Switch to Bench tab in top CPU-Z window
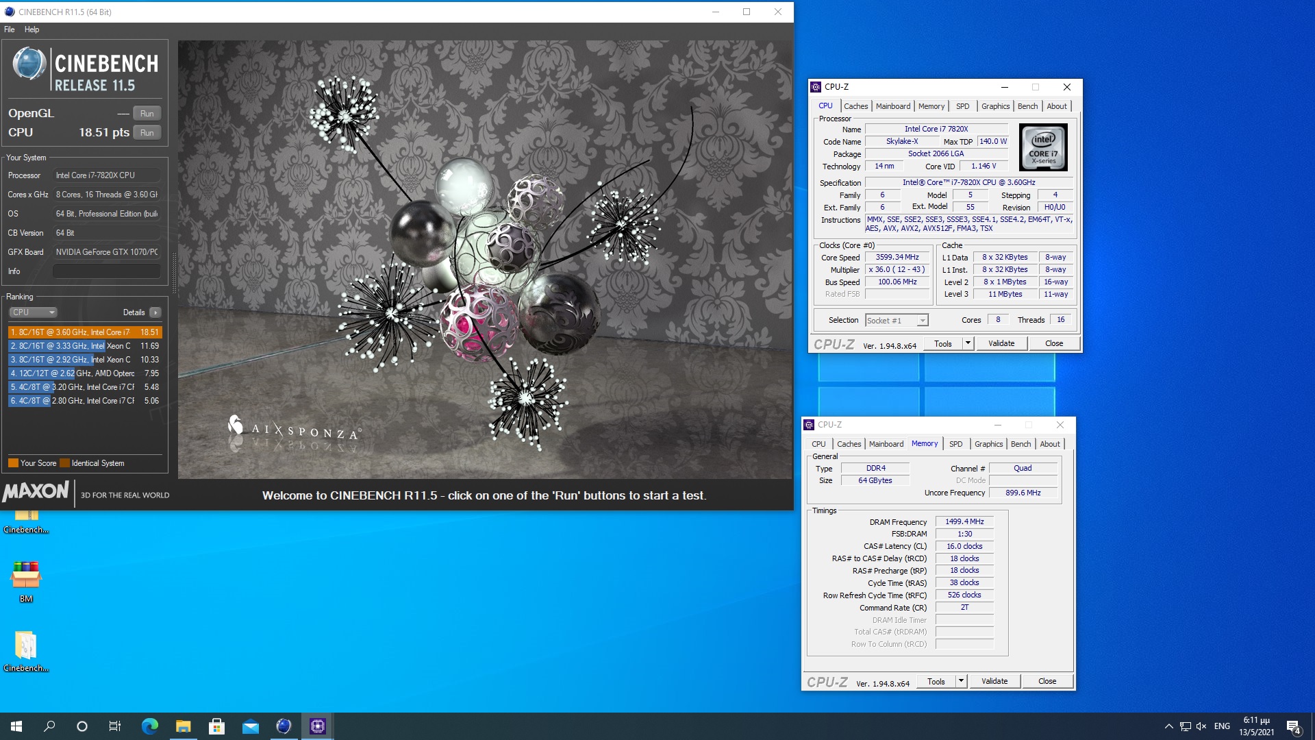This screenshot has width=1315, height=740. [1027, 106]
